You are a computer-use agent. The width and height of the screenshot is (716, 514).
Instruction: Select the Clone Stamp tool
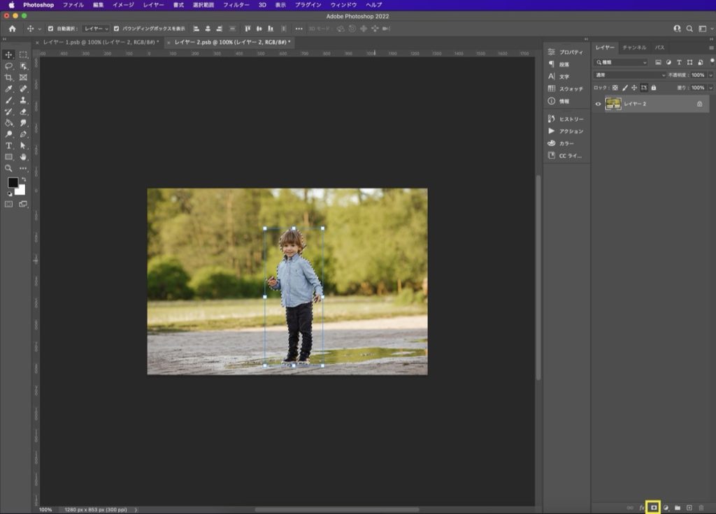[x=23, y=101]
